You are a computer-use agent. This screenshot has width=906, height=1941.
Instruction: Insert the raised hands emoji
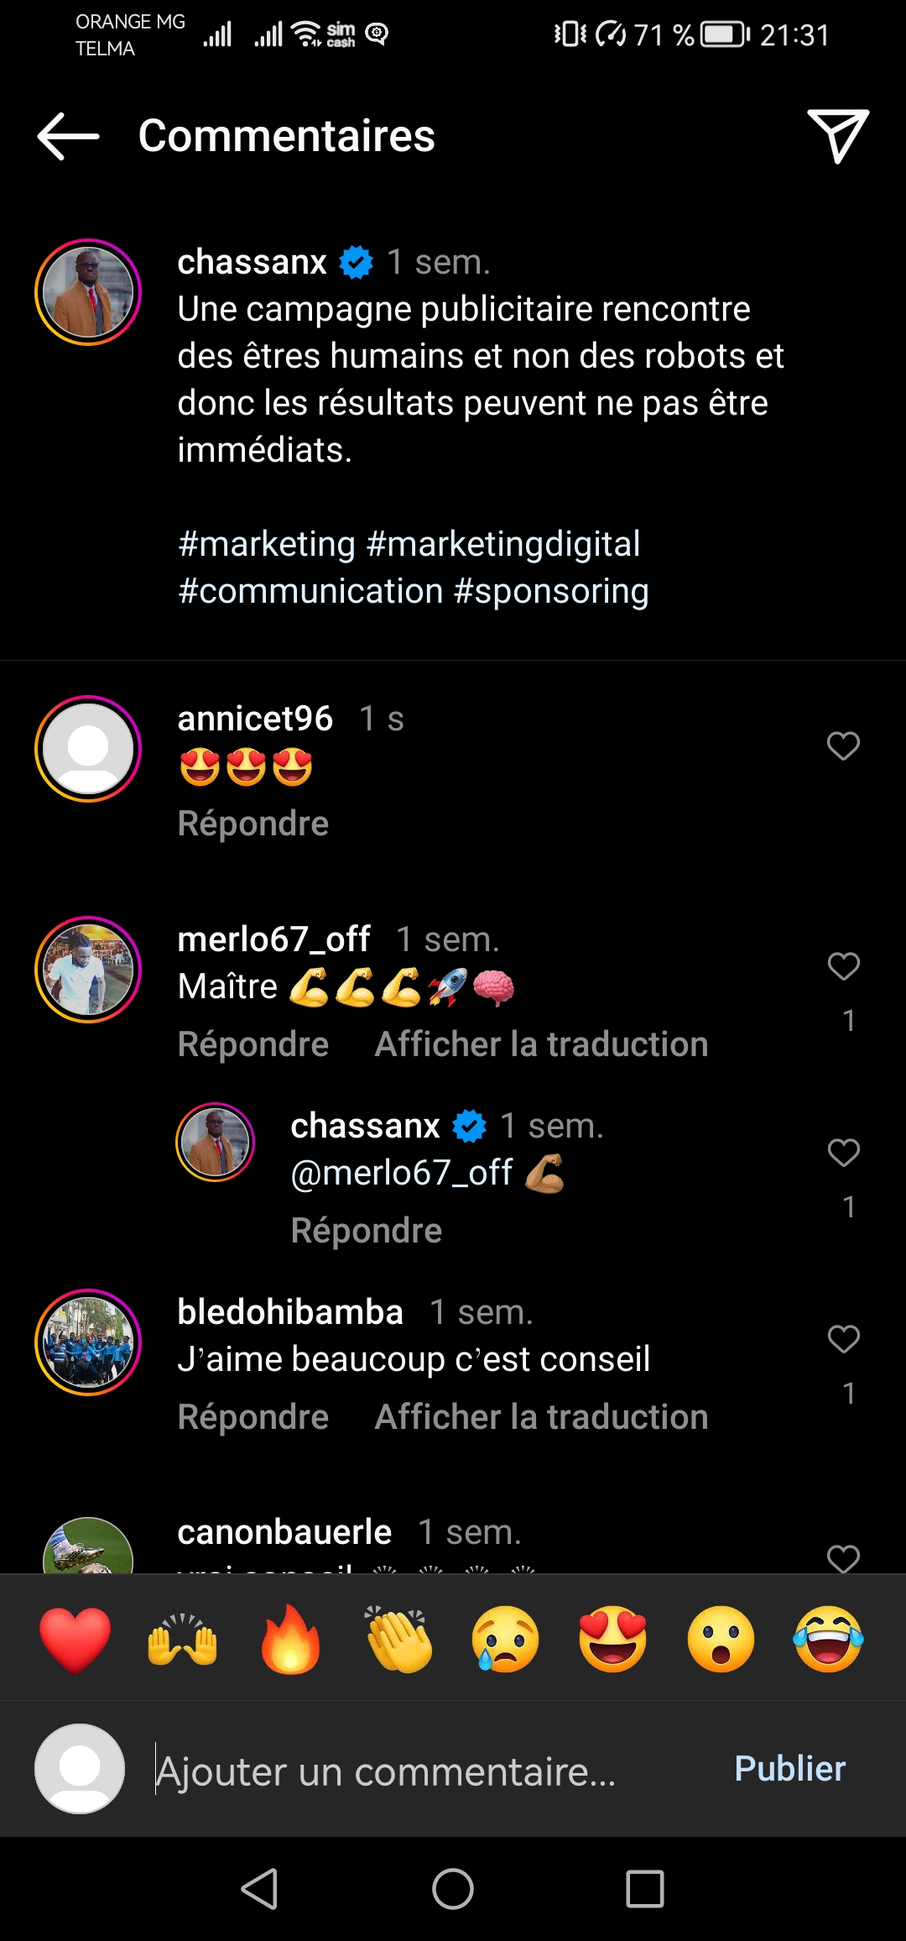tap(182, 1640)
